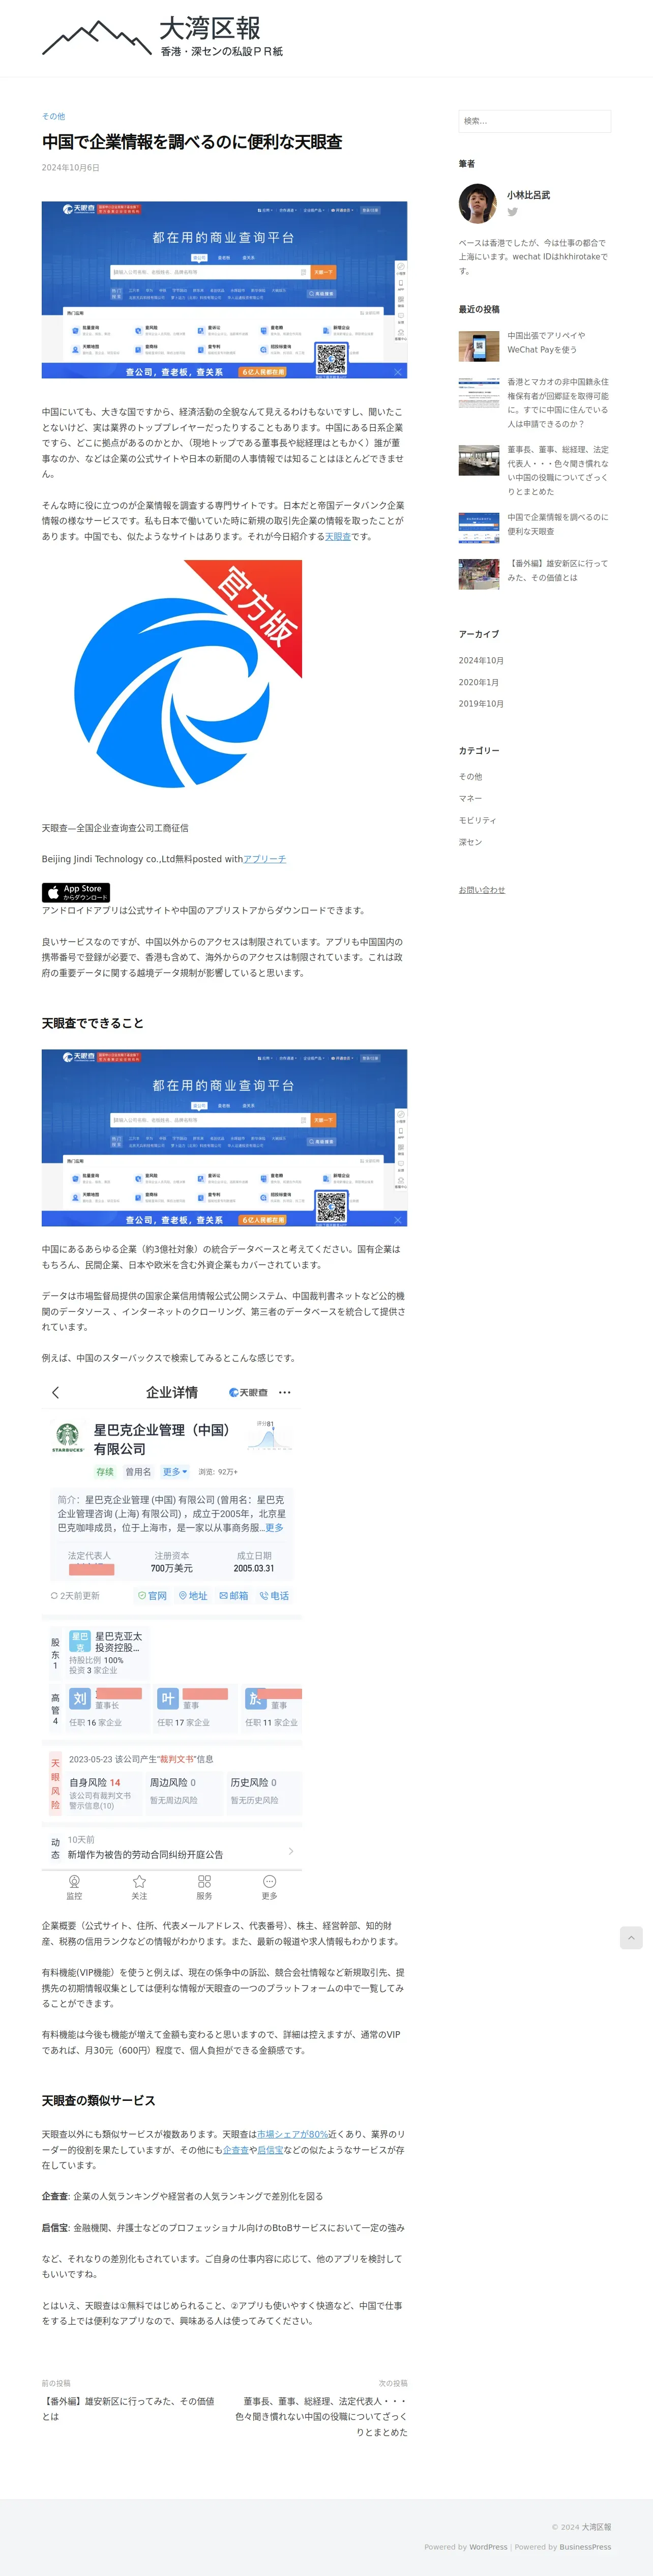This screenshot has height=2576, width=653.
Task: Click the author avatar photo
Action: coord(478,203)
